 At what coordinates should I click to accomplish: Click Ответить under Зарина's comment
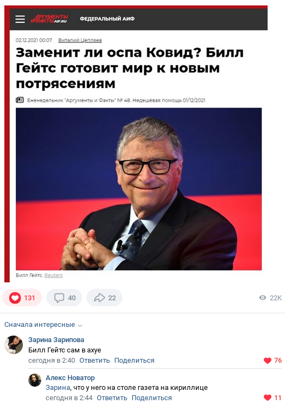pos(95,361)
